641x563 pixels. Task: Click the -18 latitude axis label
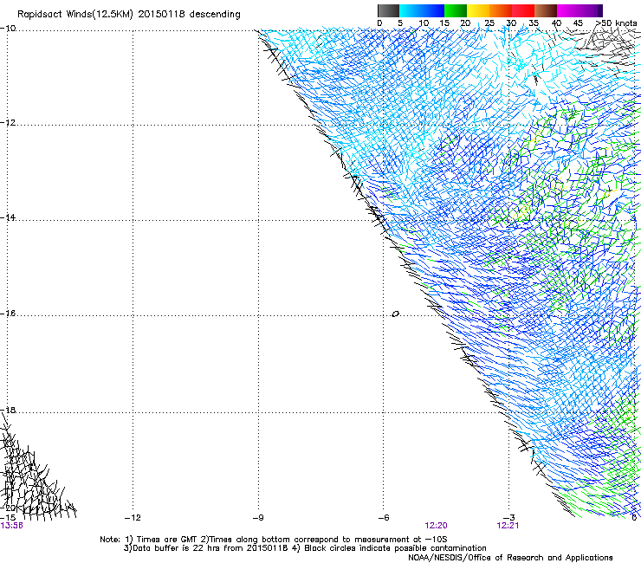(8, 410)
